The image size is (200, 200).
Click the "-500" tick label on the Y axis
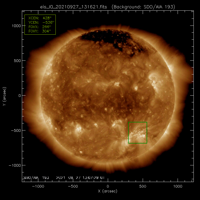click(x=15, y=130)
